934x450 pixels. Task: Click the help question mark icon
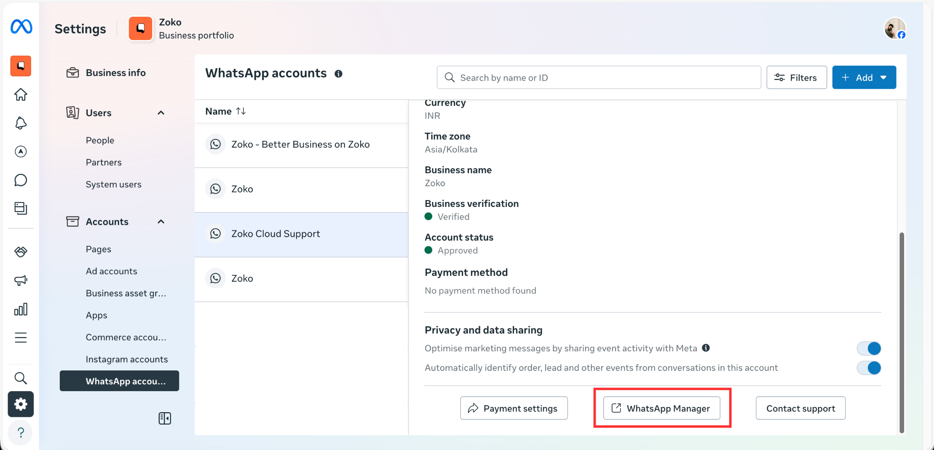pos(21,432)
